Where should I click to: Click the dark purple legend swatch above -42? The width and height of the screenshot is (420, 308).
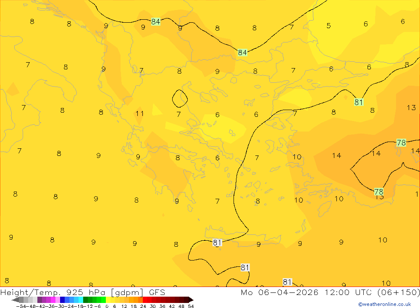39,300
